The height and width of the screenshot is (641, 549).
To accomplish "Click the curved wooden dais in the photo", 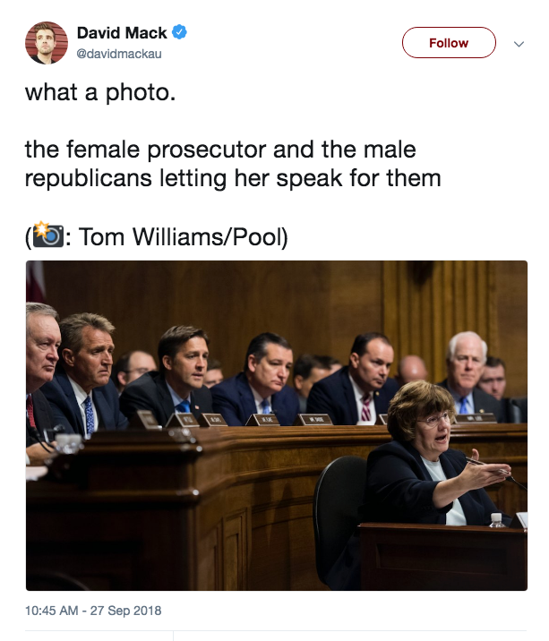I will tap(204, 511).
